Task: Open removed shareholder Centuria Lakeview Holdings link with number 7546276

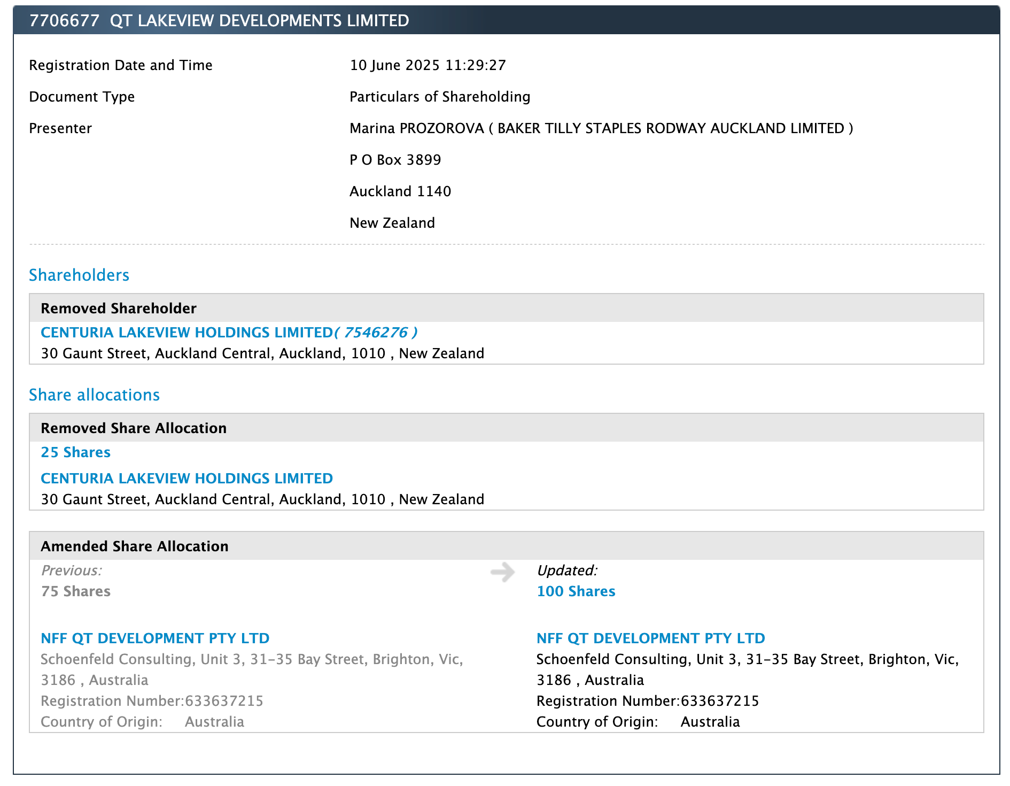Action: (x=229, y=333)
